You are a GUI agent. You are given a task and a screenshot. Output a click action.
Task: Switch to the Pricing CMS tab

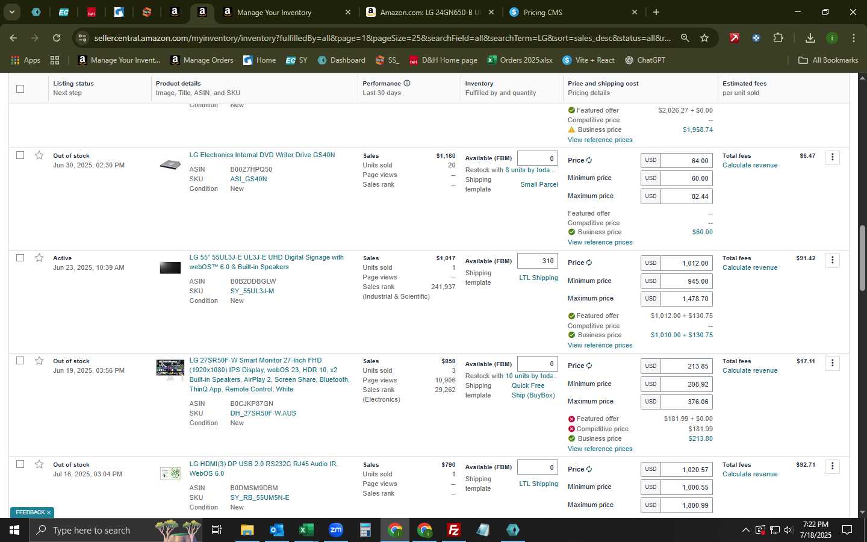pos(572,12)
